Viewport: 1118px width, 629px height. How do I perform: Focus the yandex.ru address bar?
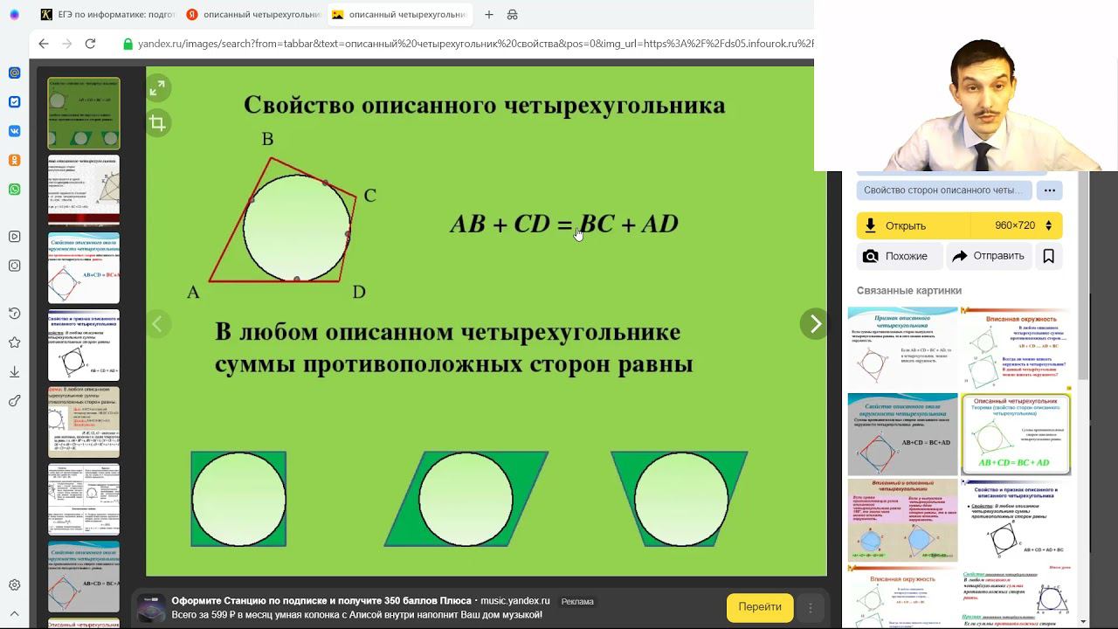[475, 44]
